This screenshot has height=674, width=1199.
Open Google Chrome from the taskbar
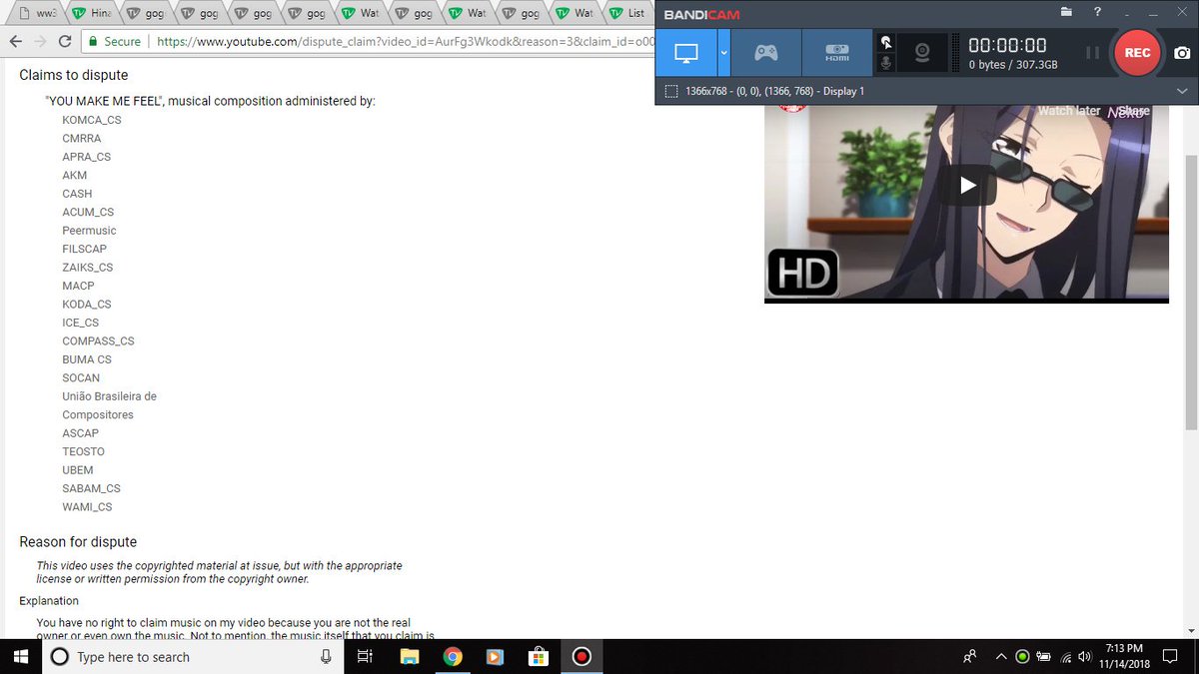click(x=453, y=656)
